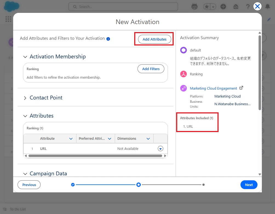Select the URL attribute cell
This screenshot has width=275, height=214.
[x=43, y=149]
